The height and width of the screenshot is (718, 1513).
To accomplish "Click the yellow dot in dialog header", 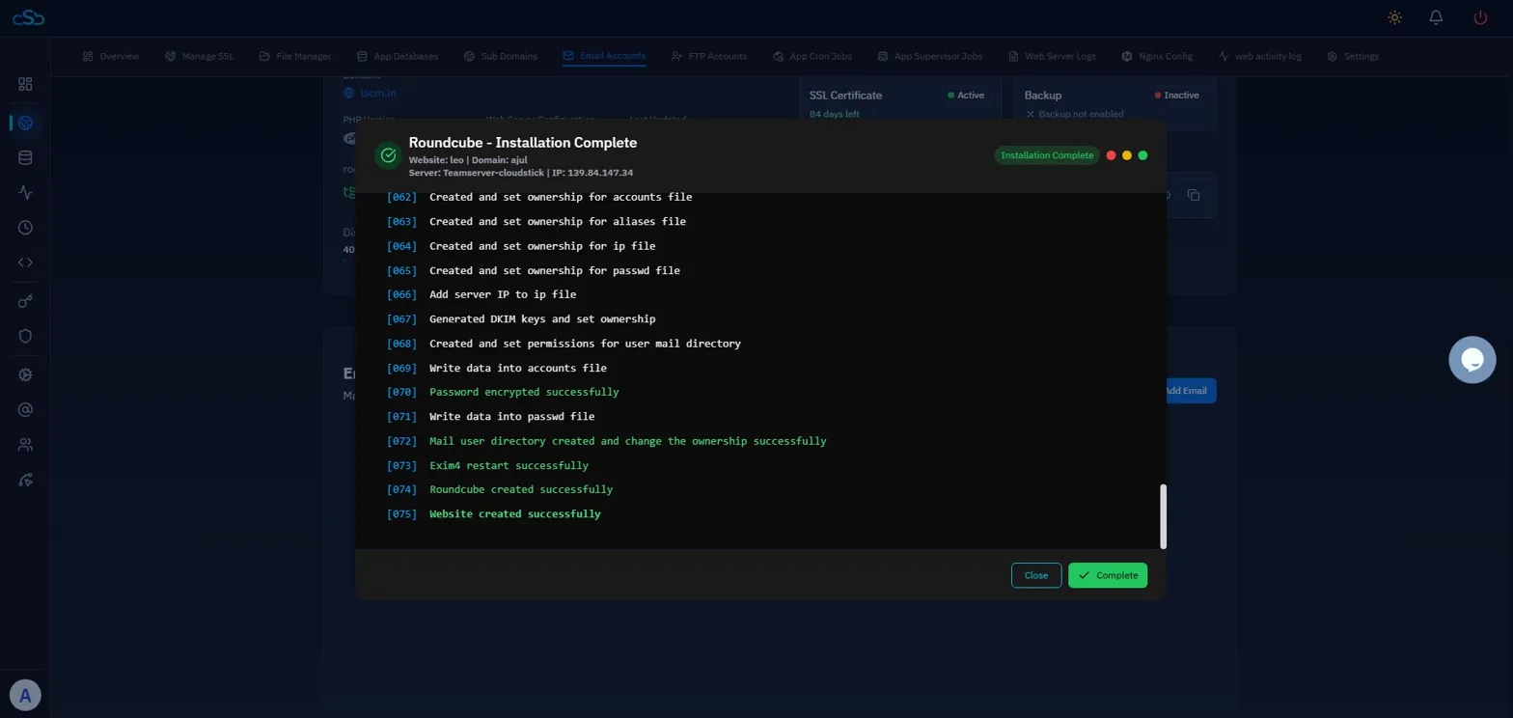I will click(1127, 155).
